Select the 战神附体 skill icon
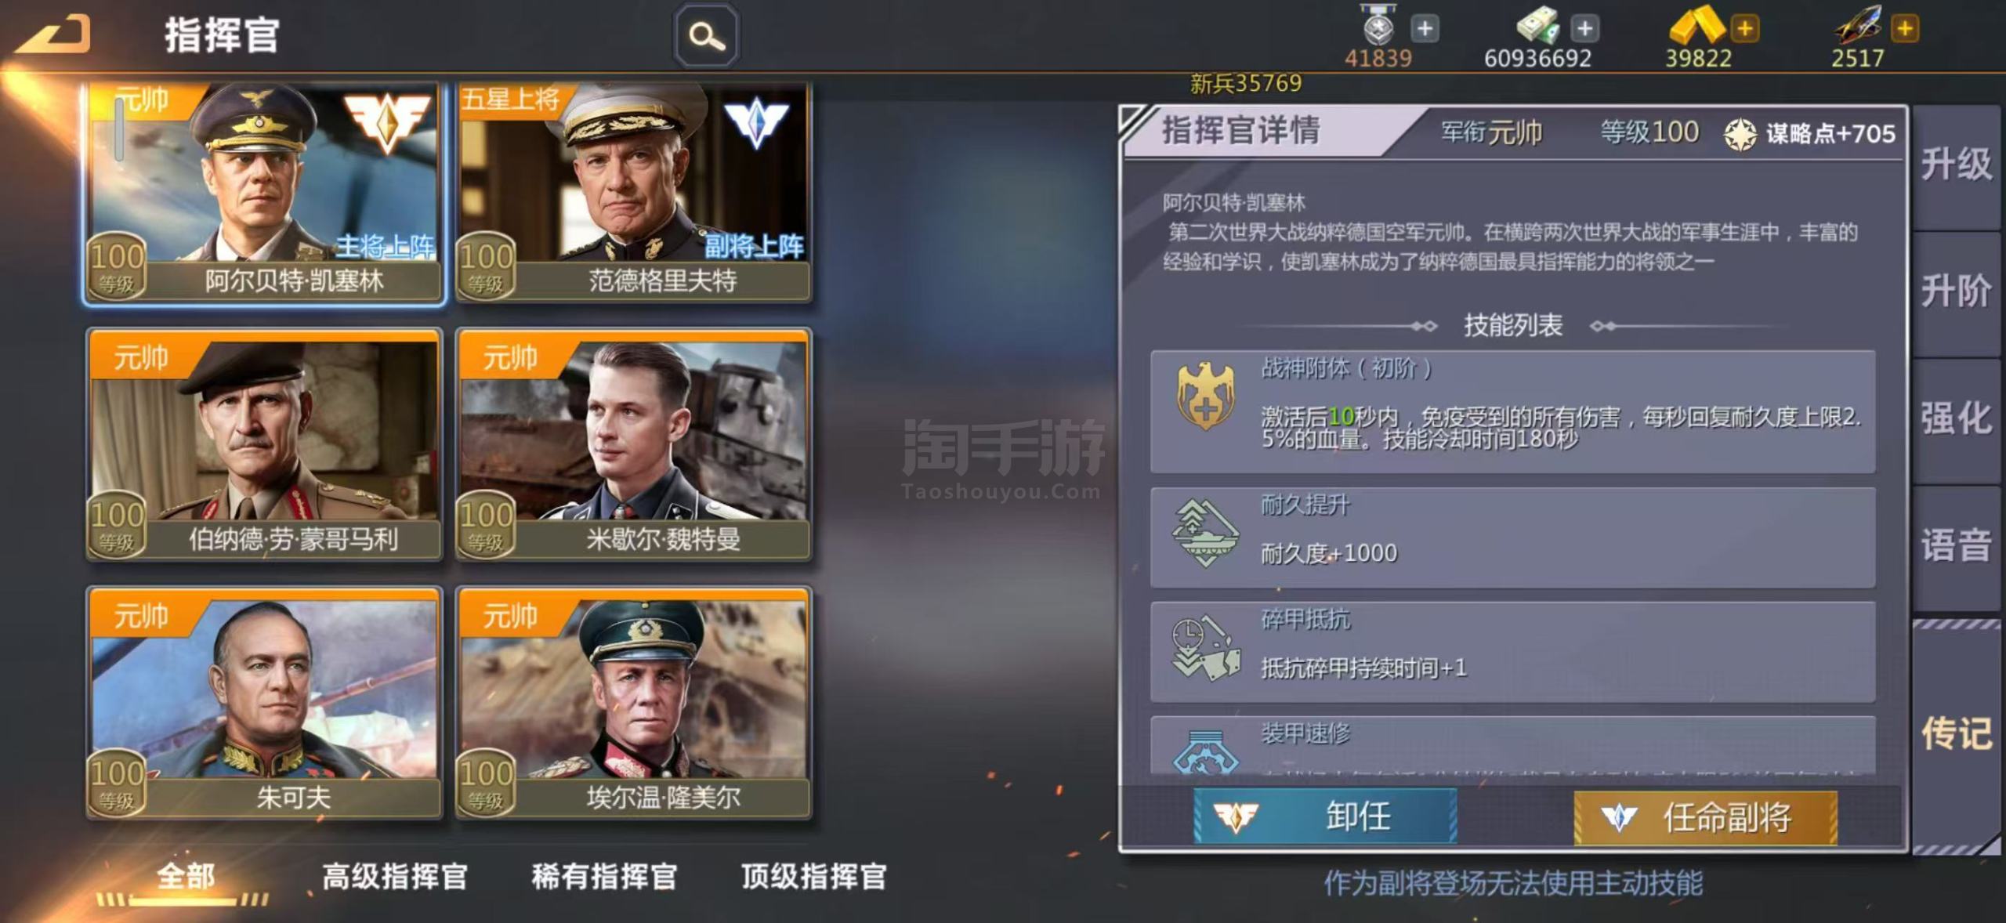2006x923 pixels. pos(1205,396)
